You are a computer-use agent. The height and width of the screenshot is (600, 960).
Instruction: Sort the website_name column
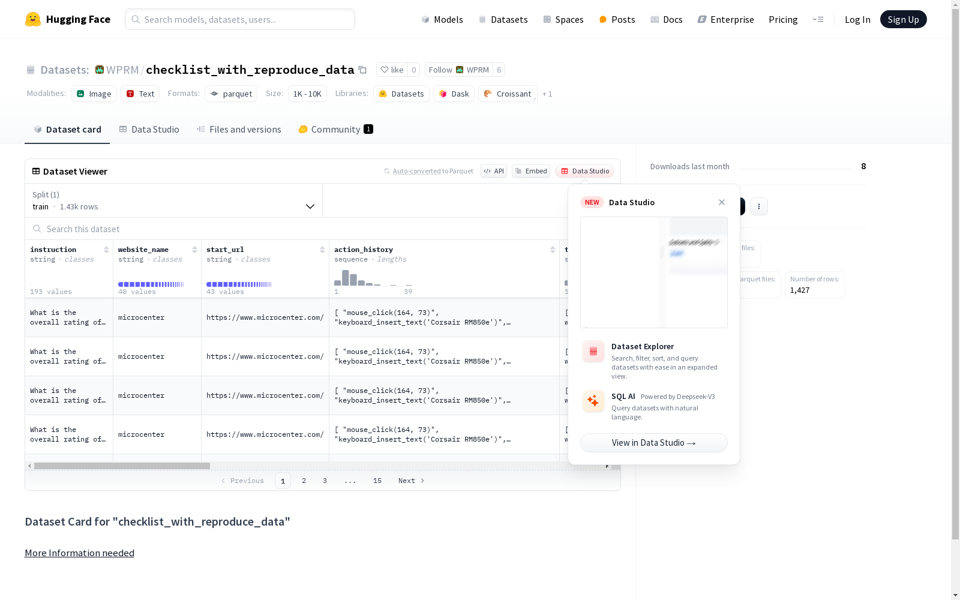click(x=194, y=250)
